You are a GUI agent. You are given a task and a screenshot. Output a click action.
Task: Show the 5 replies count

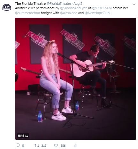point(23,145)
